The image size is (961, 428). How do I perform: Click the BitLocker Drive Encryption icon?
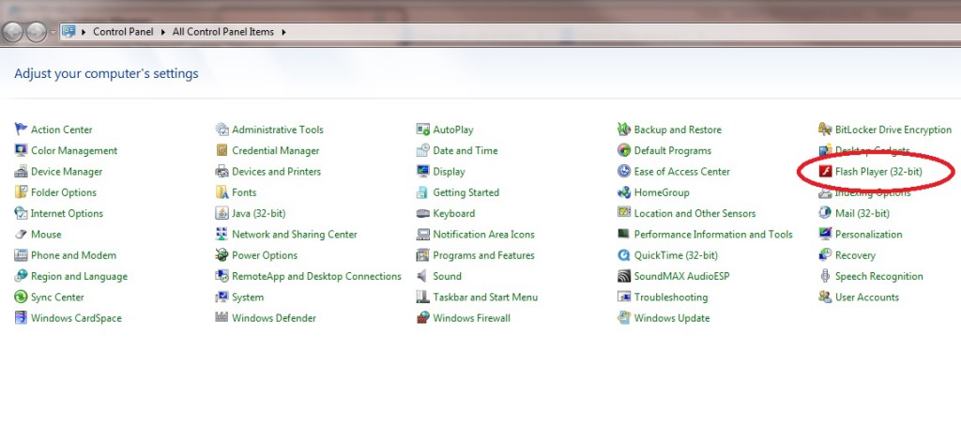tap(825, 130)
